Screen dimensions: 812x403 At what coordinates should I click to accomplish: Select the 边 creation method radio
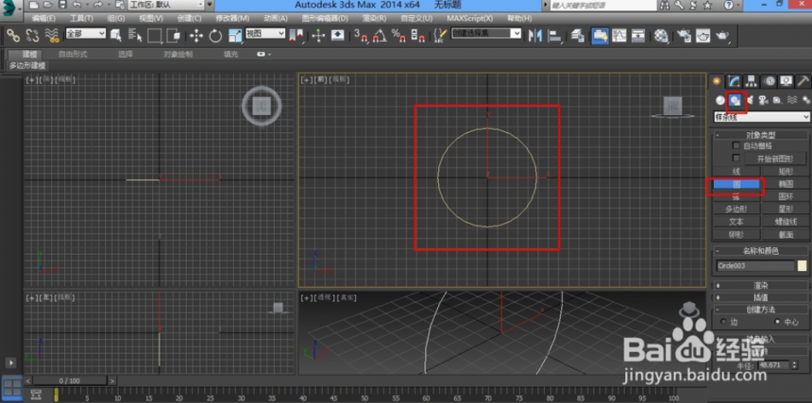(723, 321)
